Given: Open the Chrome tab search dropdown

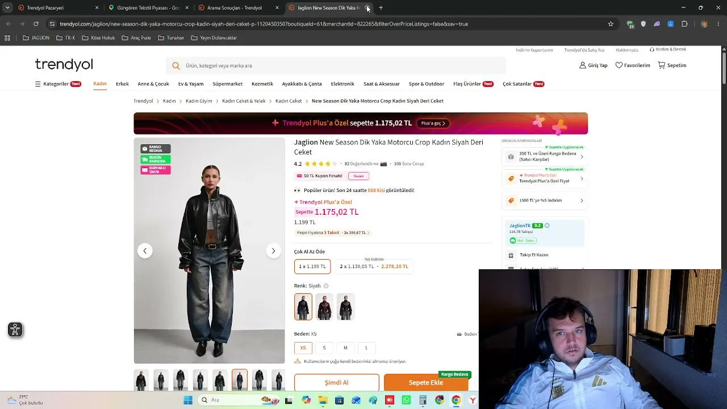Looking at the screenshot, I should pyautogui.click(x=7, y=8).
